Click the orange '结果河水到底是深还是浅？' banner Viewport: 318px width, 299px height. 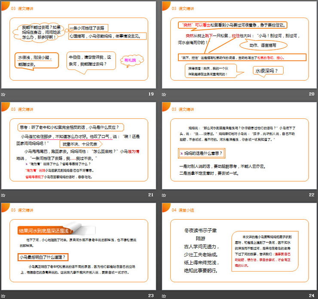[x=46, y=230]
